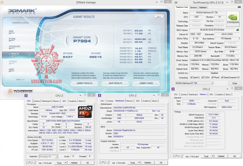This screenshot has width=243, height=166.
Task: Click the GPU-Z title bar icon
Action: pos(176,3)
